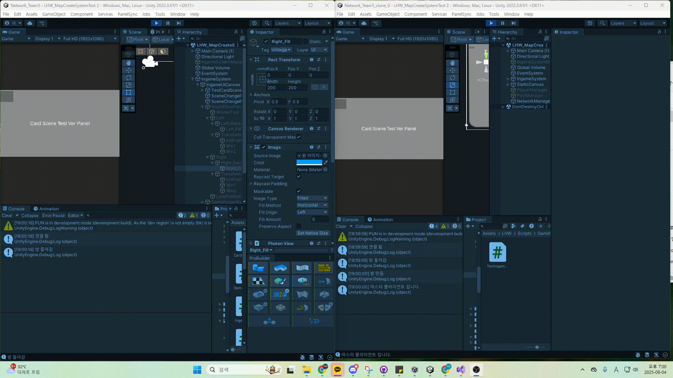Click the Set Native Size button
This screenshot has height=378, width=673.
coord(313,233)
